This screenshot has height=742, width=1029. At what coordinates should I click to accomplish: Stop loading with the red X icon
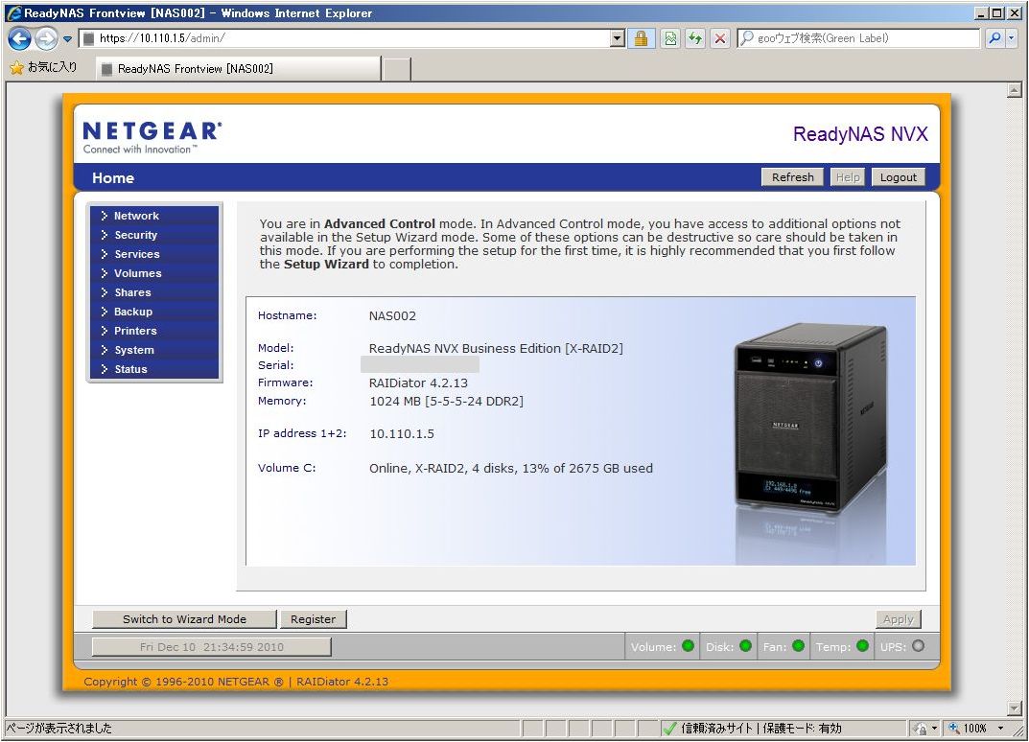(x=720, y=38)
